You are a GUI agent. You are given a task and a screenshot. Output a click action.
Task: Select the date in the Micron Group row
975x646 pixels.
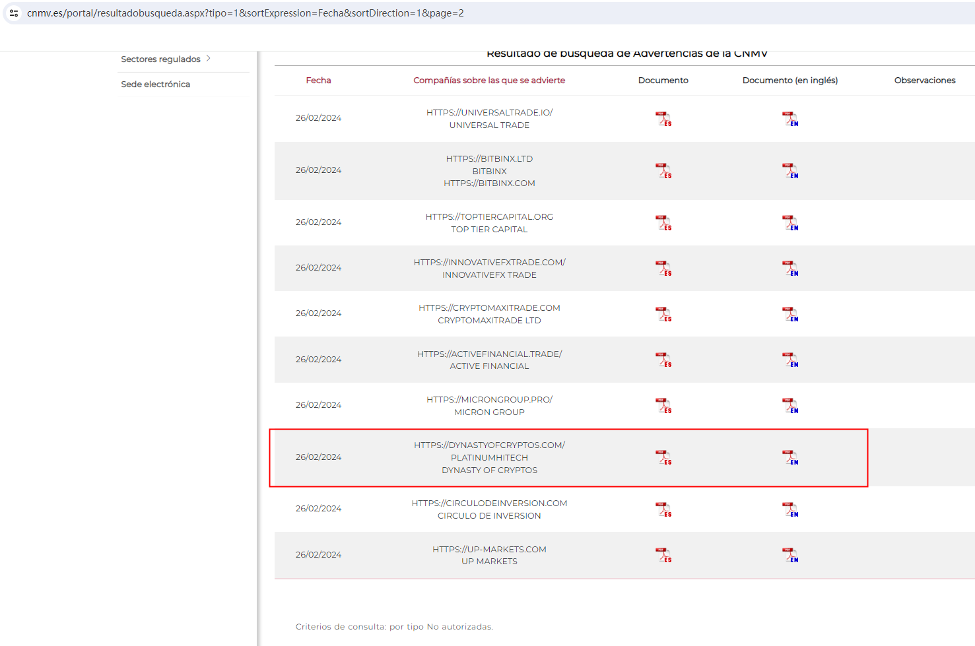(x=318, y=405)
